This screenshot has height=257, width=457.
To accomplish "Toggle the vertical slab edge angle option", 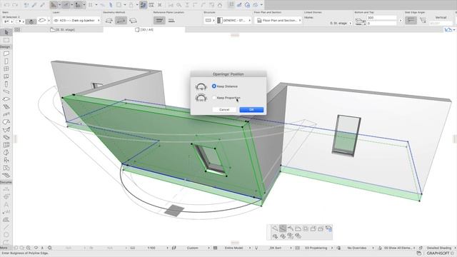I will [411, 20].
